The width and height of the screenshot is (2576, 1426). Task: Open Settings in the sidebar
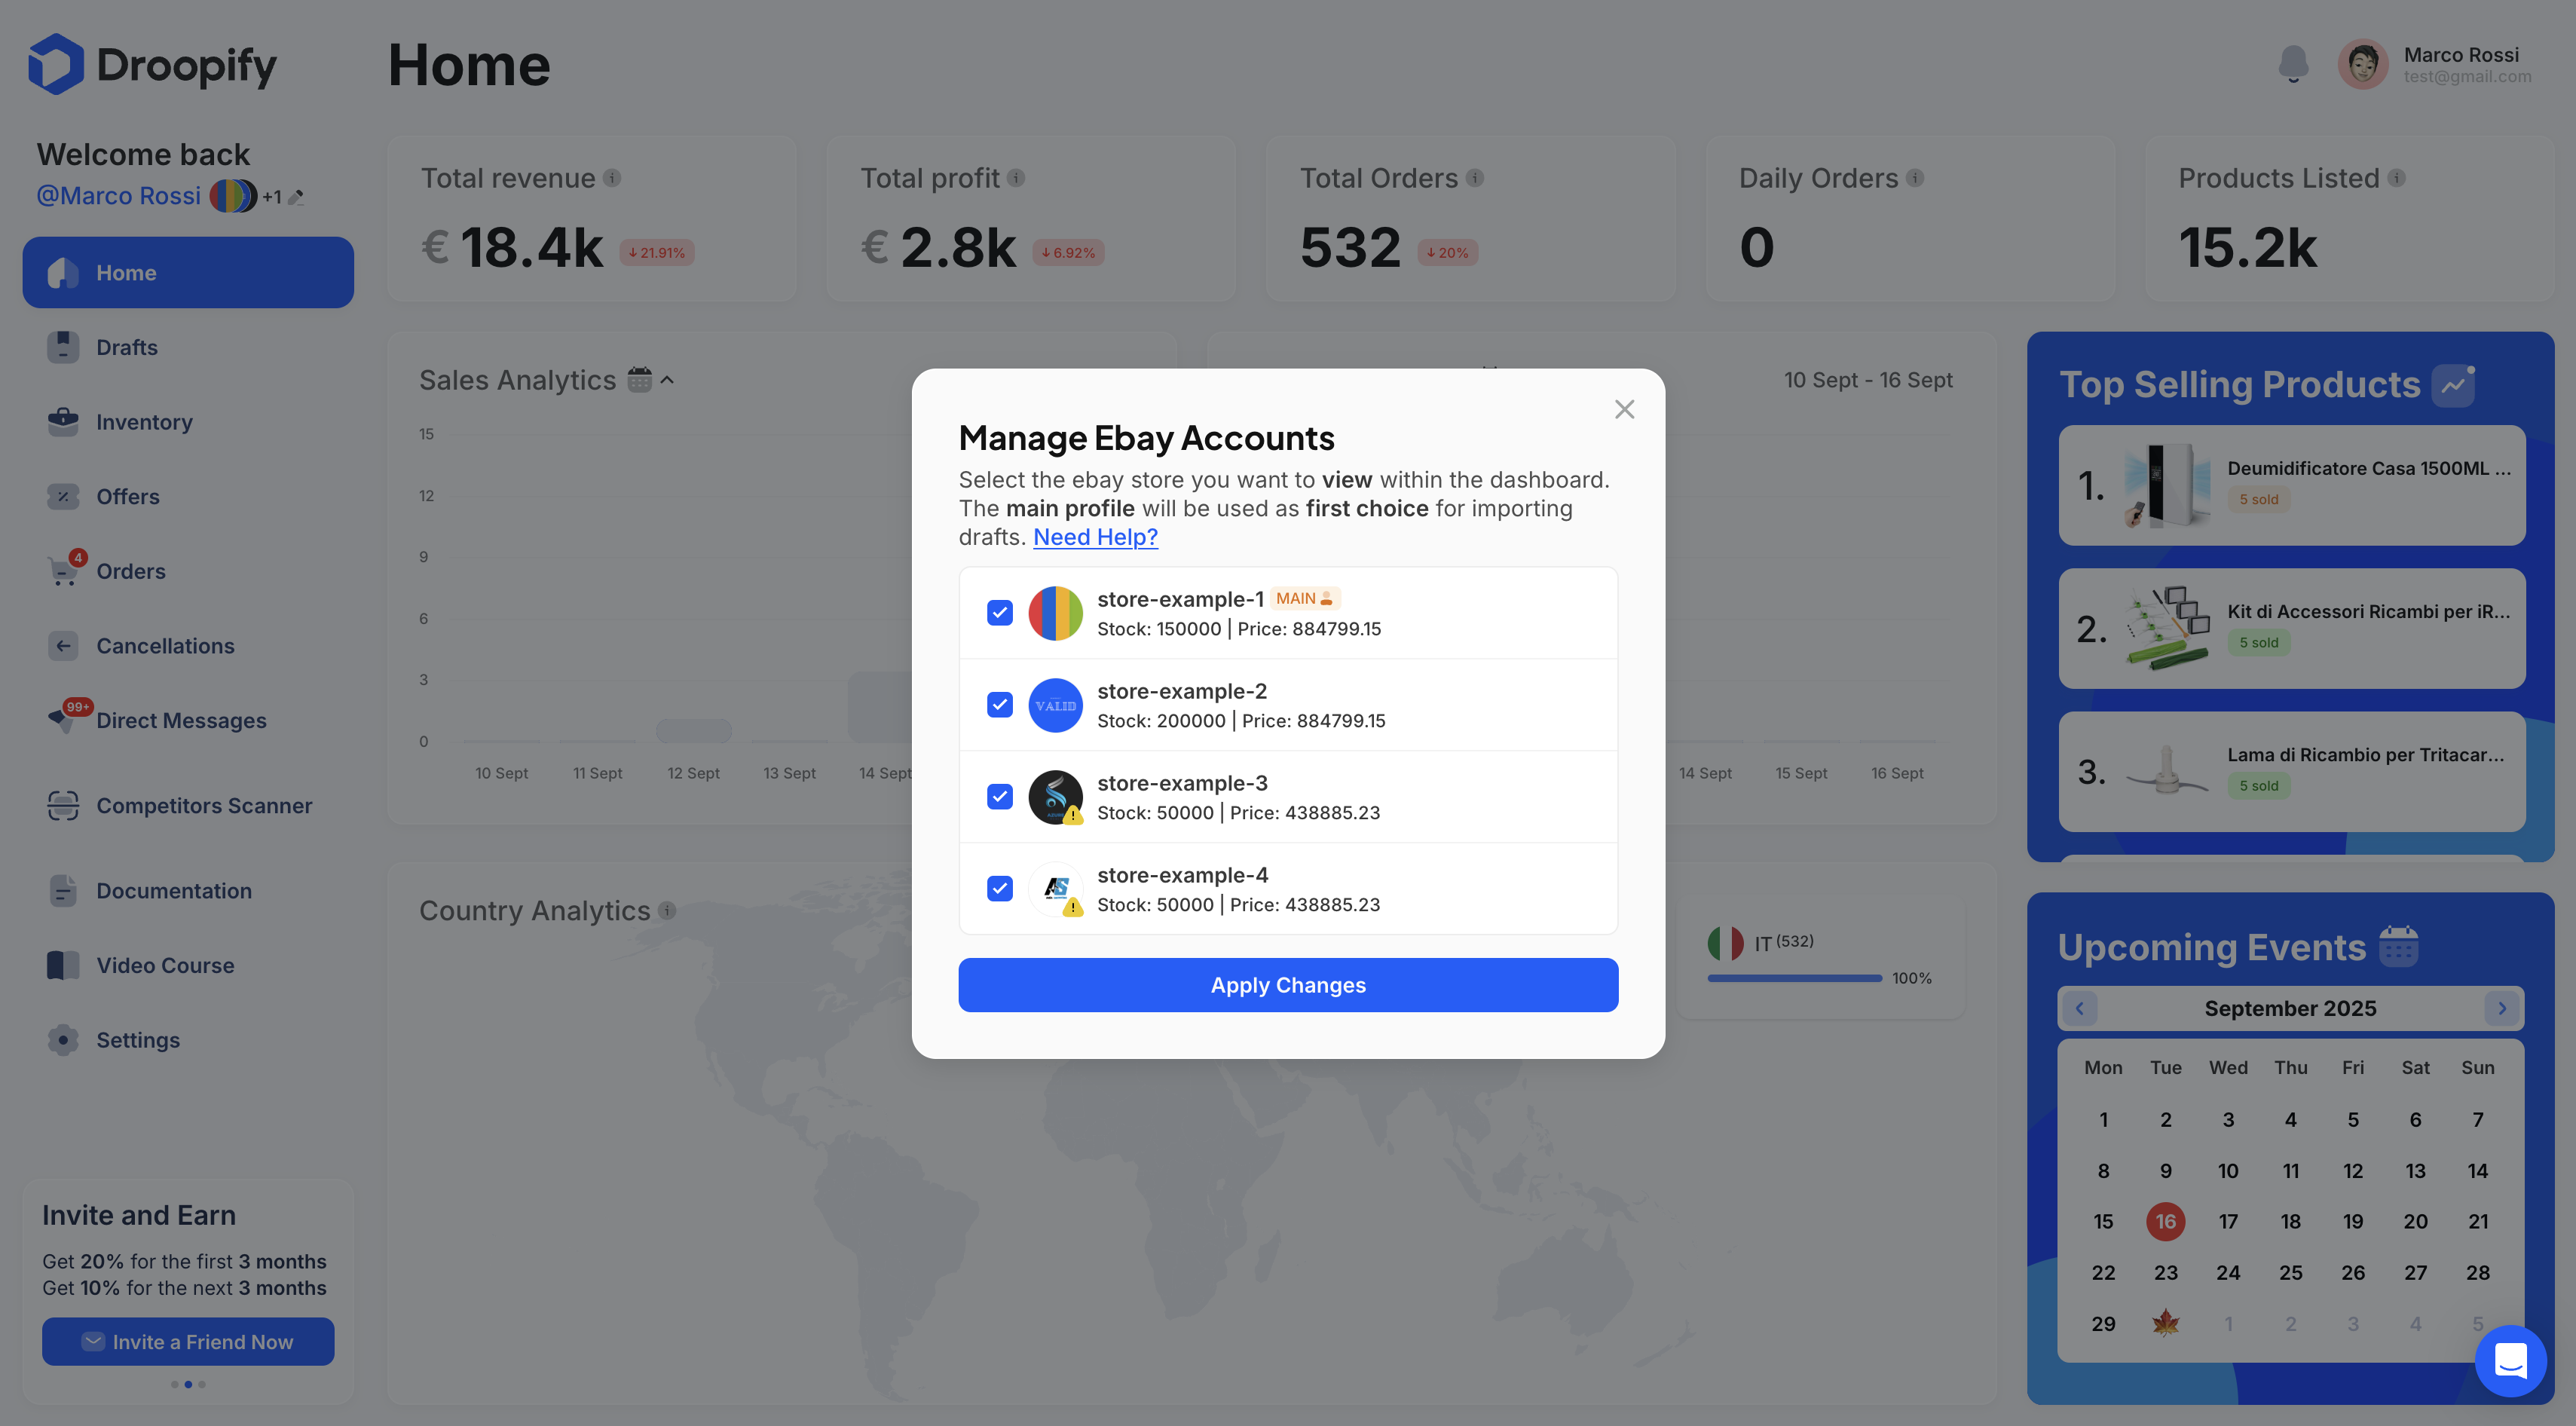[188, 1040]
